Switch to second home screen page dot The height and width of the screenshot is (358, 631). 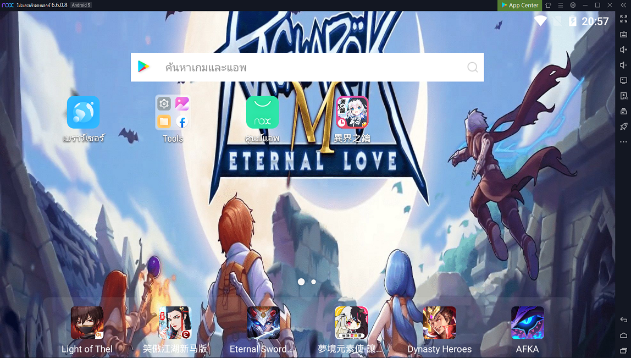click(313, 282)
